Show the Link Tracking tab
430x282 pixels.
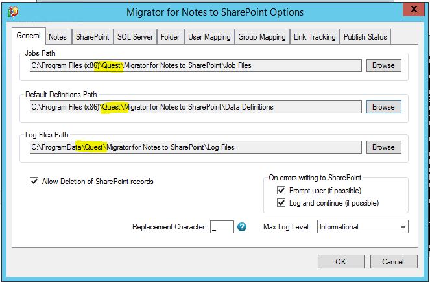315,37
